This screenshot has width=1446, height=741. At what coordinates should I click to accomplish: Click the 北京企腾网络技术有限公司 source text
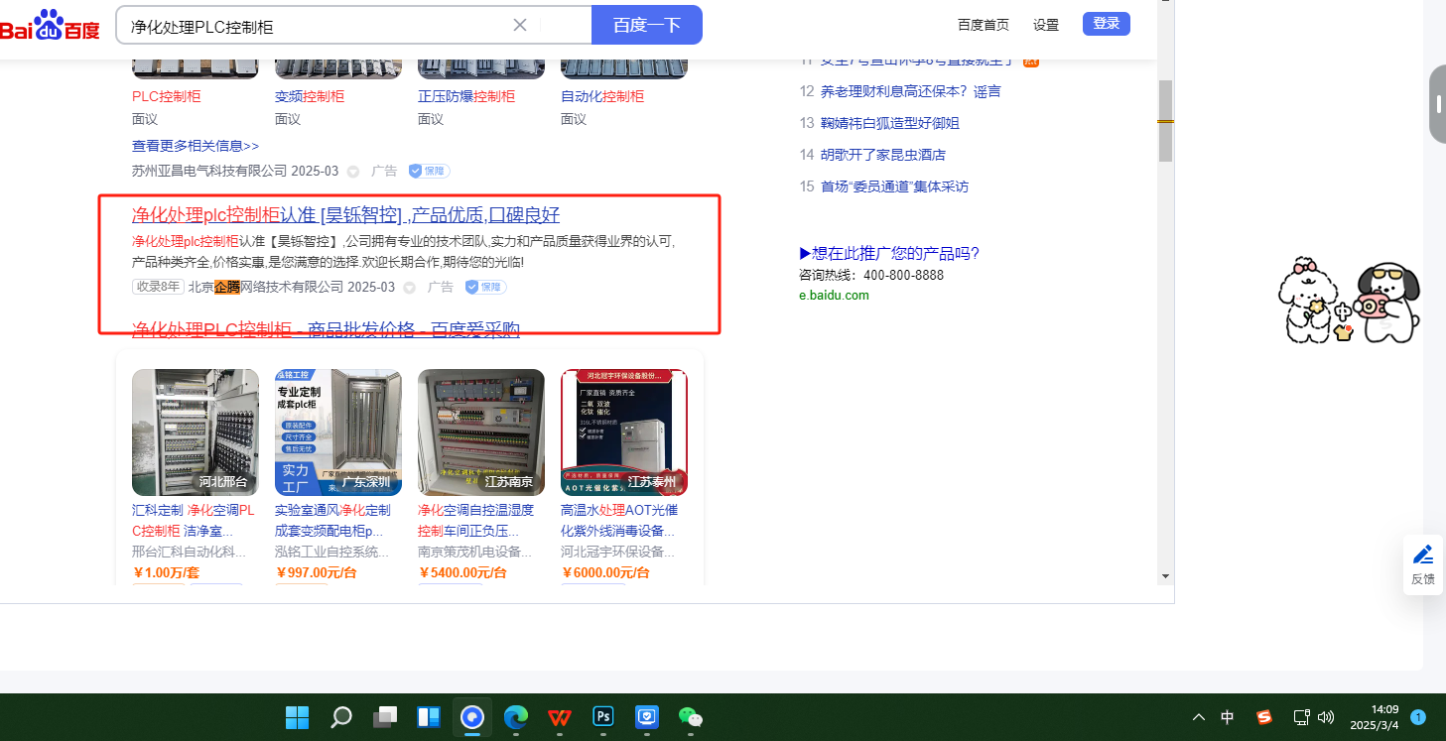point(266,287)
